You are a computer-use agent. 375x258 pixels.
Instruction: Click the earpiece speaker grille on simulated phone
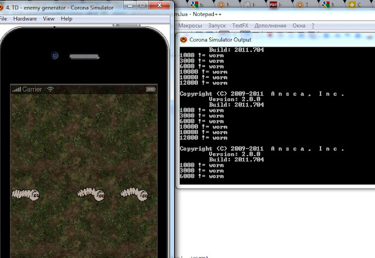coord(84,57)
